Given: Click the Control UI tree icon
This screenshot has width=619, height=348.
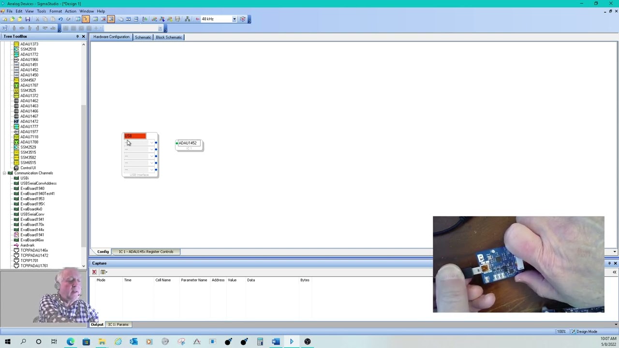Looking at the screenshot, I should pyautogui.click(x=16, y=168).
